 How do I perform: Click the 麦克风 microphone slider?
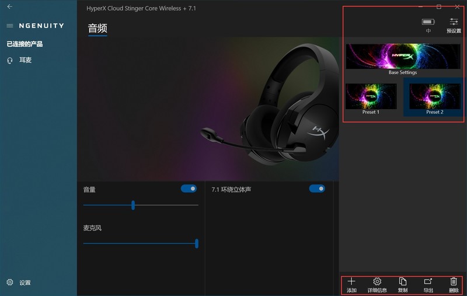point(141,243)
